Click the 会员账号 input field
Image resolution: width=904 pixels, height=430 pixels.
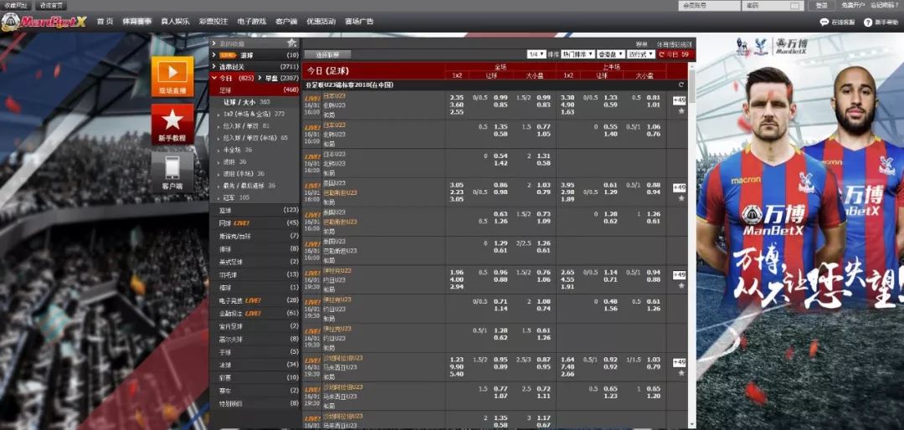[x=709, y=6]
